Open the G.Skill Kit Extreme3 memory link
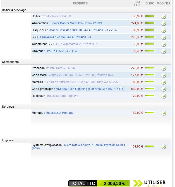This screenshot has height=187, width=175. 82,82
